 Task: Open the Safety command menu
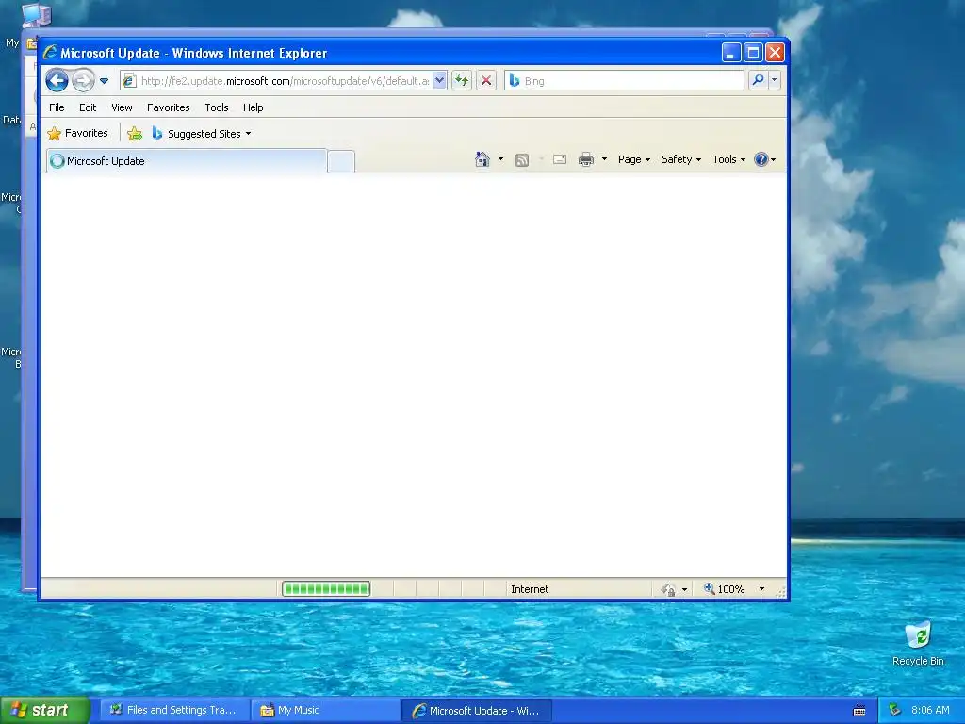pyautogui.click(x=681, y=159)
